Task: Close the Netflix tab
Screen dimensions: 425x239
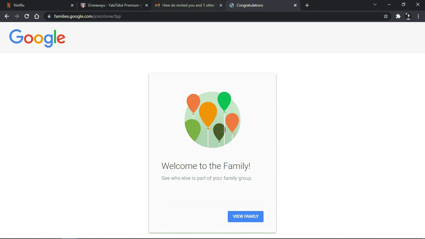Action: 72,5
